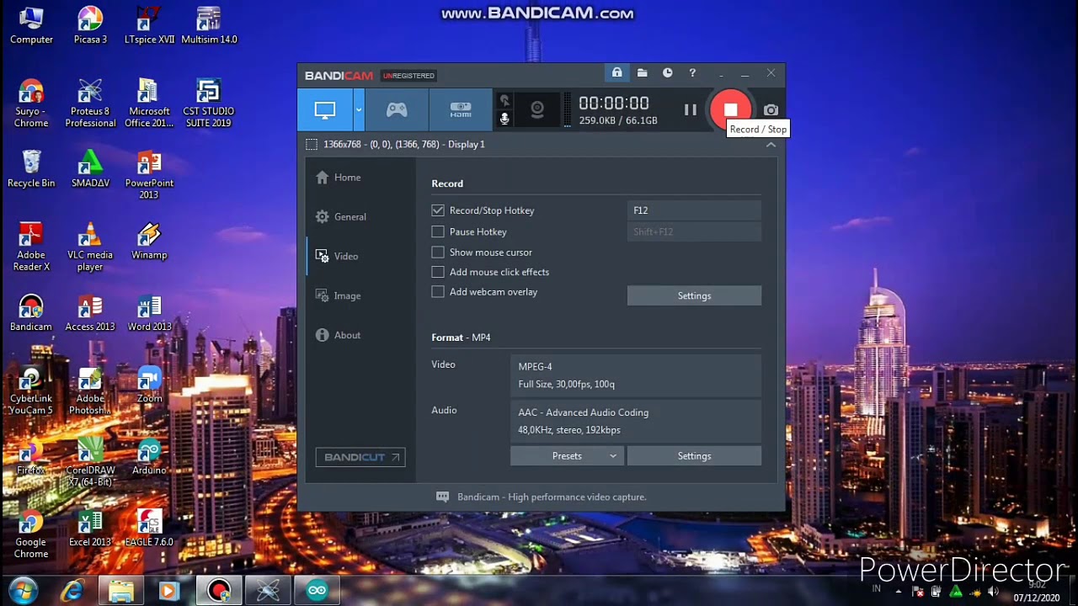Open Internet Explorer in taskbar
1078x606 pixels.
[72, 591]
